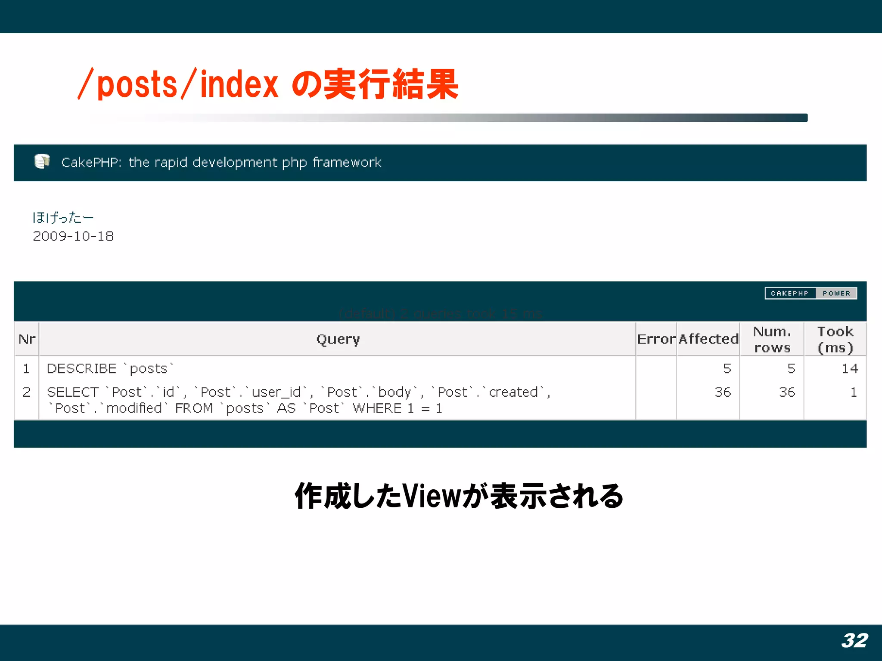This screenshot has height=661, width=882.
Task: Click the Took value 14 in the DESCRIBE row
Action: (x=850, y=368)
